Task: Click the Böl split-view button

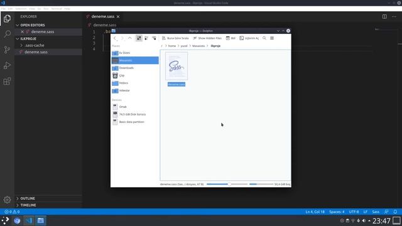Action: [x=231, y=38]
